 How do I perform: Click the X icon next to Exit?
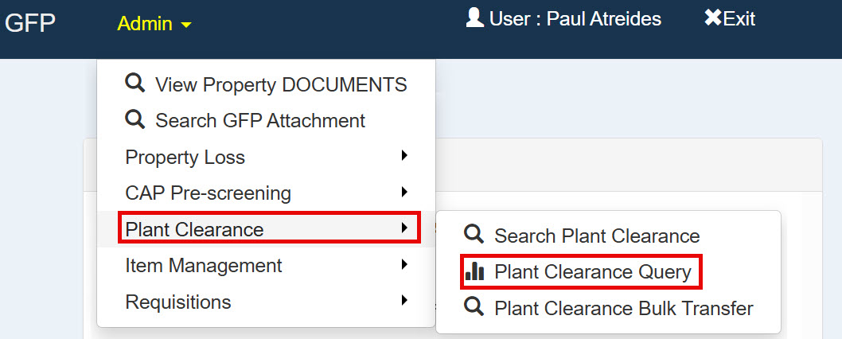click(x=712, y=18)
